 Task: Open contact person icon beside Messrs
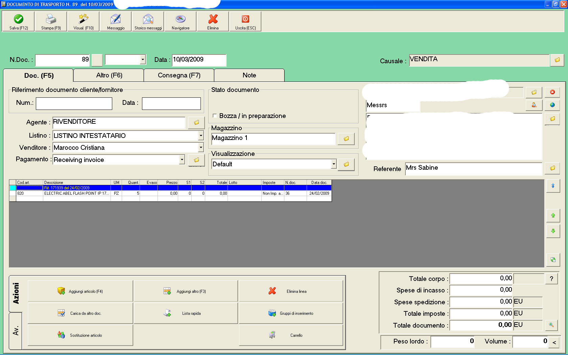tap(534, 105)
